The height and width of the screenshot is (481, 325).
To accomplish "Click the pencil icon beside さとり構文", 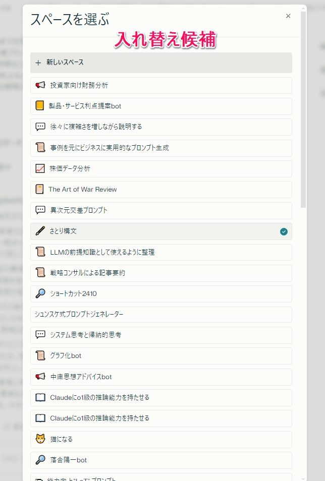I will [x=40, y=231].
